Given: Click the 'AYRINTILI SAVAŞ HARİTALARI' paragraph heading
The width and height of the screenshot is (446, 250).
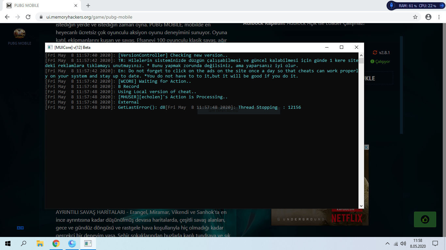Looking at the screenshot, I should (x=91, y=212).
